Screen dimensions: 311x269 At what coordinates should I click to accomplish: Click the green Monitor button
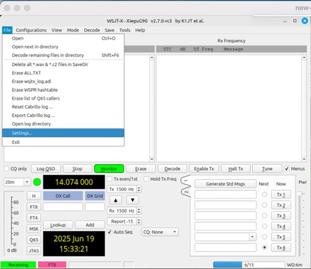[x=109, y=169]
